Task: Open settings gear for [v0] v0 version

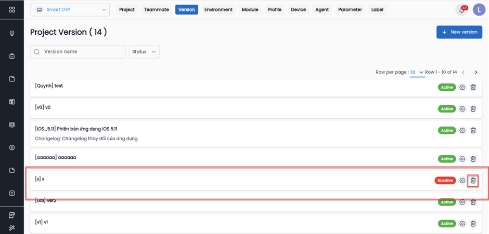Action: click(x=462, y=109)
